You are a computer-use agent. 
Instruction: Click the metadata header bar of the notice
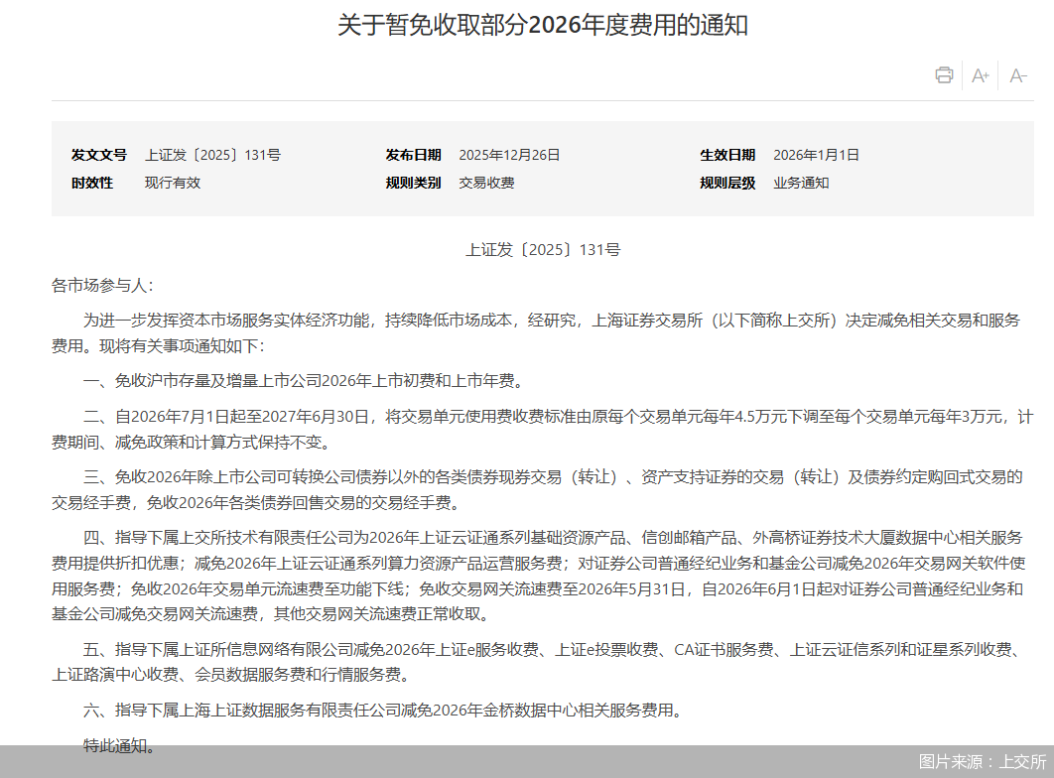(527, 169)
